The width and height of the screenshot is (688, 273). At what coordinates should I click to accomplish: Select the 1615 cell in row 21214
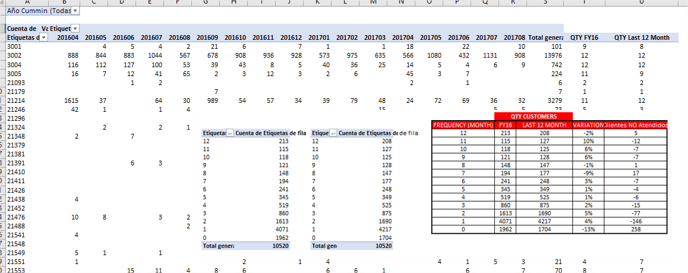(71, 101)
